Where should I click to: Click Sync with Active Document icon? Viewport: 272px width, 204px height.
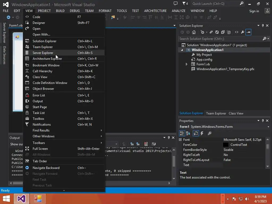pyautogui.click(x=211, y=32)
